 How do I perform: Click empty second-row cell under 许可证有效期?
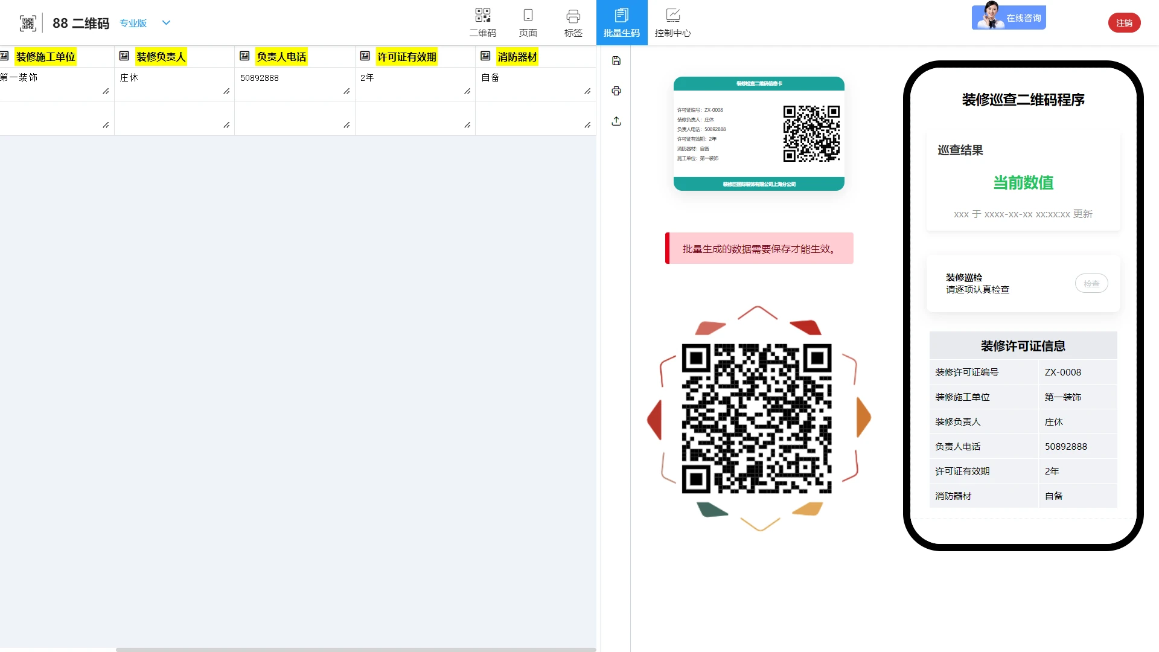(x=415, y=118)
